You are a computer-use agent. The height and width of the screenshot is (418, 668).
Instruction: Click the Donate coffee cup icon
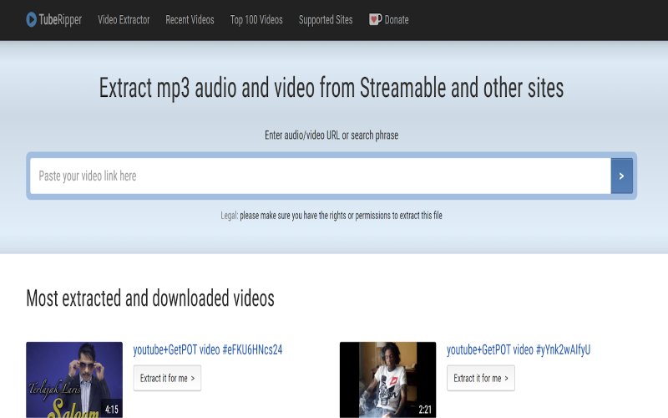(x=375, y=19)
